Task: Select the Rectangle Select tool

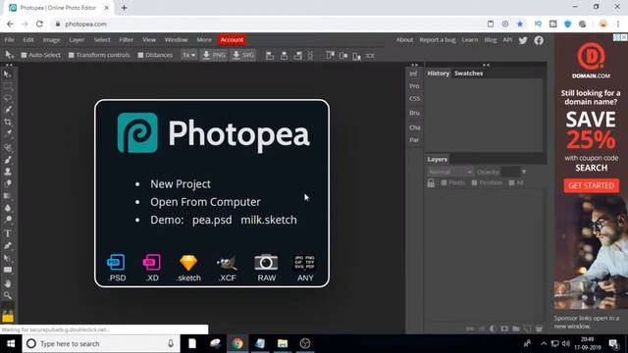Action: [7, 86]
